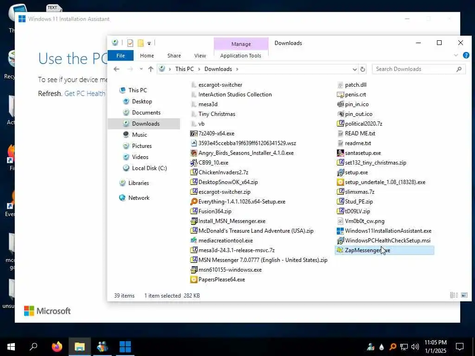475x356 pixels.
Task: Open Documents in the navigation pane
Action: (146, 113)
